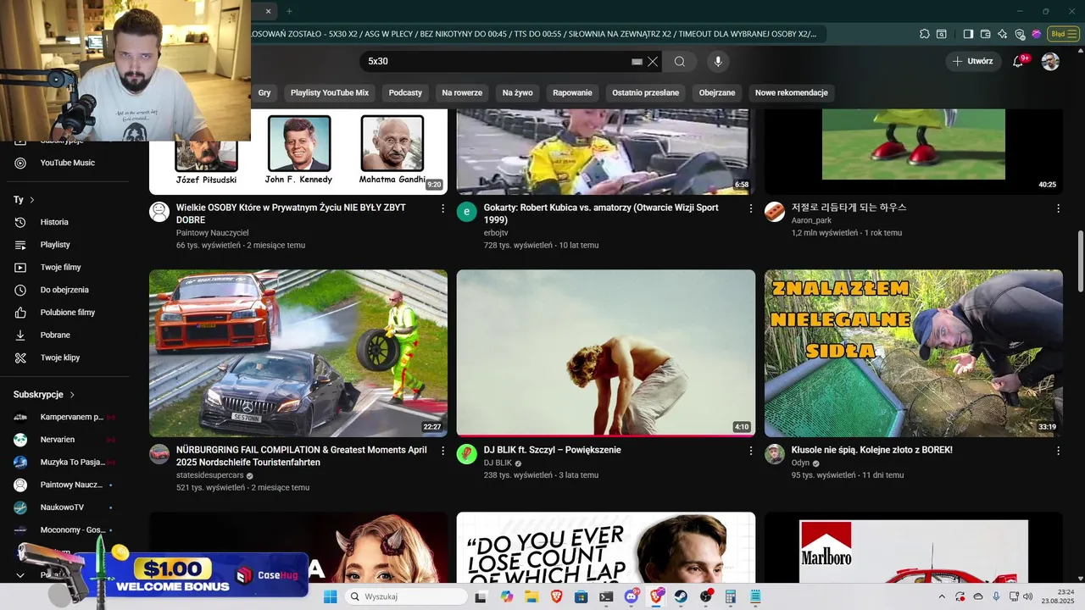Open Kampervanem subscription channel
This screenshot has width=1085, height=610.
pos(66,417)
